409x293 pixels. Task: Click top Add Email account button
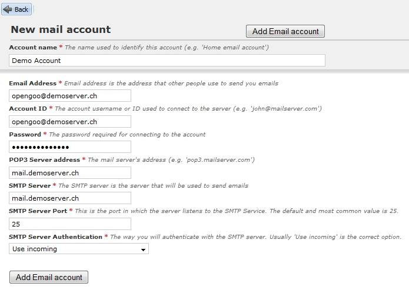click(285, 31)
